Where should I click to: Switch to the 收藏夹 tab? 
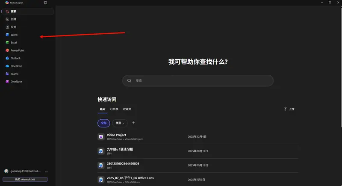pos(127,109)
